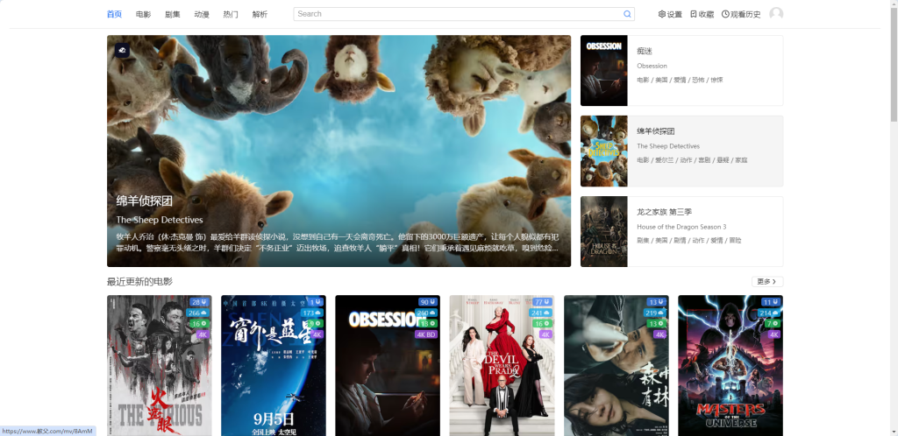Click House of the Dragon Season 3 subtitle
This screenshot has width=898, height=436.
[681, 227]
